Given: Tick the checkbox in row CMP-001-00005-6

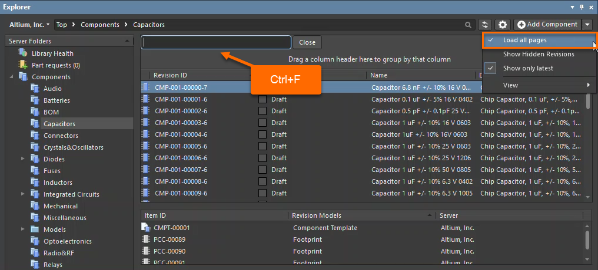Looking at the screenshot, I should point(263,146).
